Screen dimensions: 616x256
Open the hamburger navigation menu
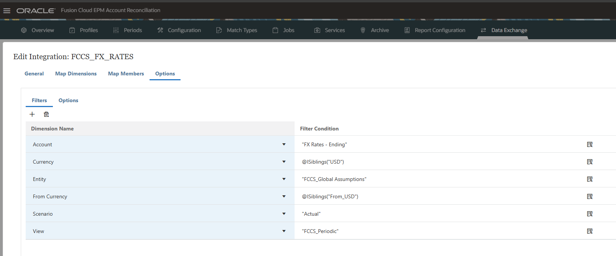pos(7,11)
